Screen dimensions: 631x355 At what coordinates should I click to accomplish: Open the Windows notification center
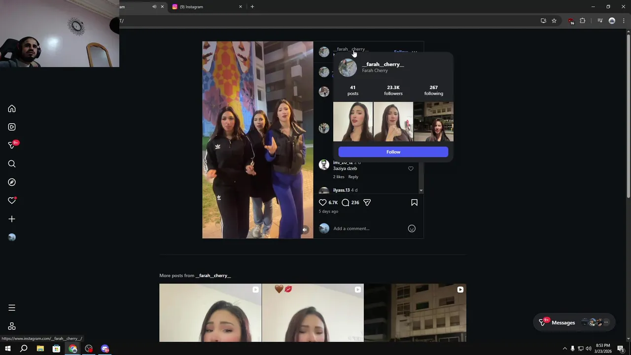(x=621, y=349)
